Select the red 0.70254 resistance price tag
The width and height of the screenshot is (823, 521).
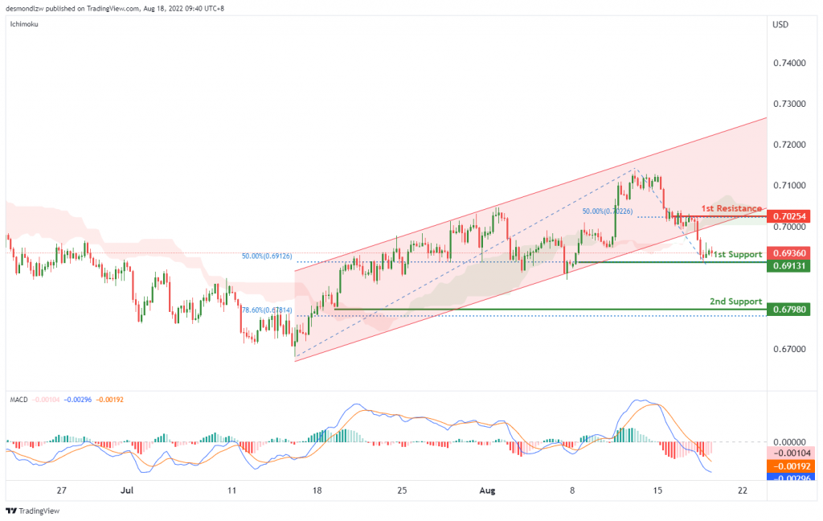[788, 215]
